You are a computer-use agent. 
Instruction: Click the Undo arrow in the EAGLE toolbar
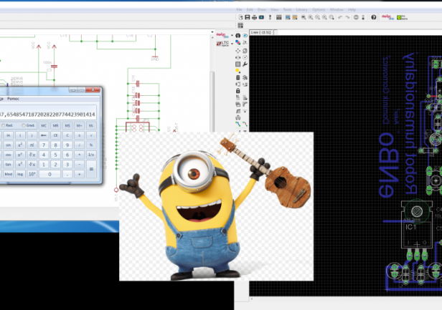click(341, 16)
